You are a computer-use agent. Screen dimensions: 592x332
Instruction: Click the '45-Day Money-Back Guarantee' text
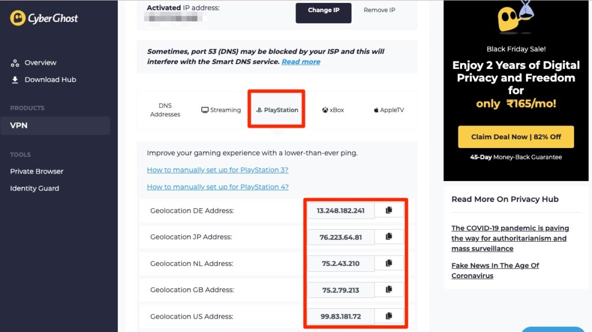[516, 157]
